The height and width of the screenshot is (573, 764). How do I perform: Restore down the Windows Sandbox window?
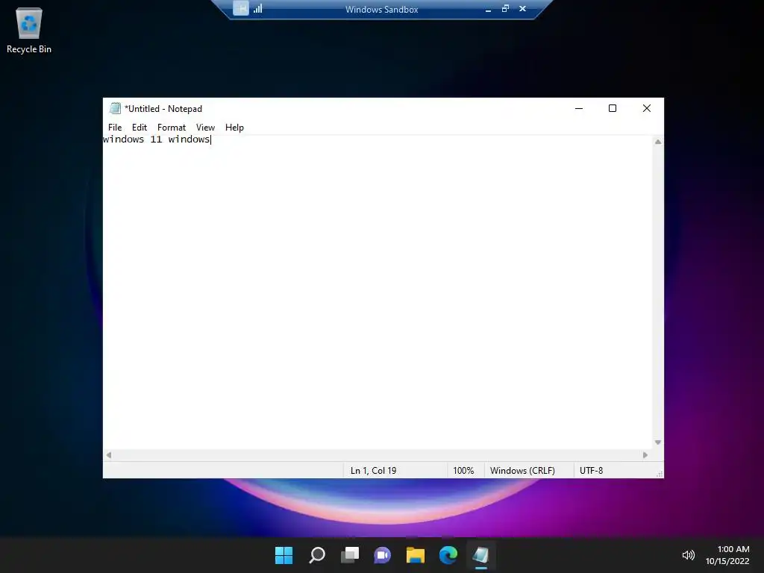(505, 9)
